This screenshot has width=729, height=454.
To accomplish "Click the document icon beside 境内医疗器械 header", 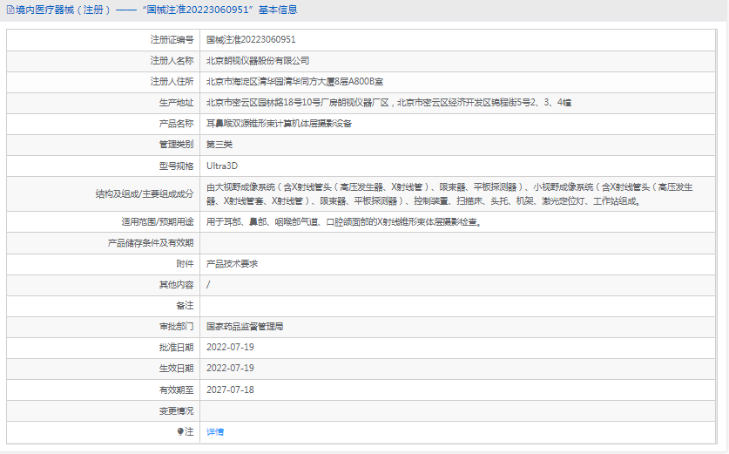I will pos(10,10).
